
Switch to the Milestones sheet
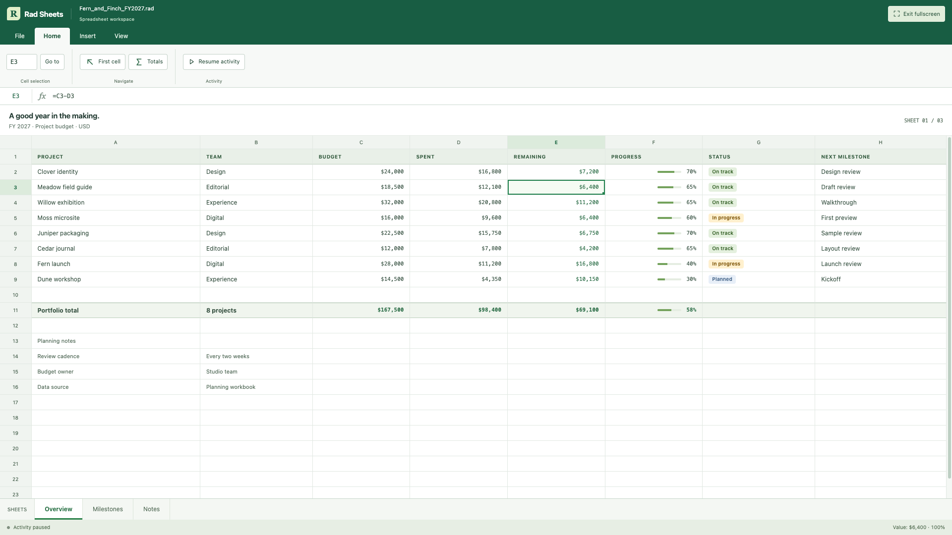click(108, 509)
